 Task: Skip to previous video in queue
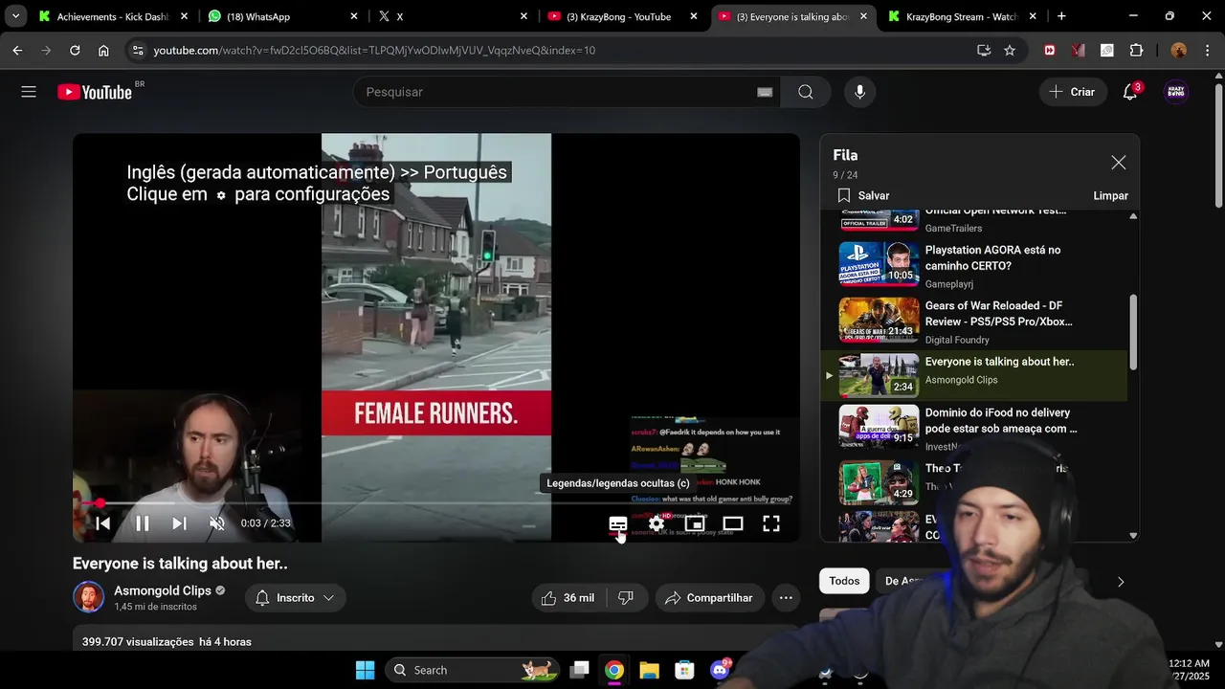102,523
